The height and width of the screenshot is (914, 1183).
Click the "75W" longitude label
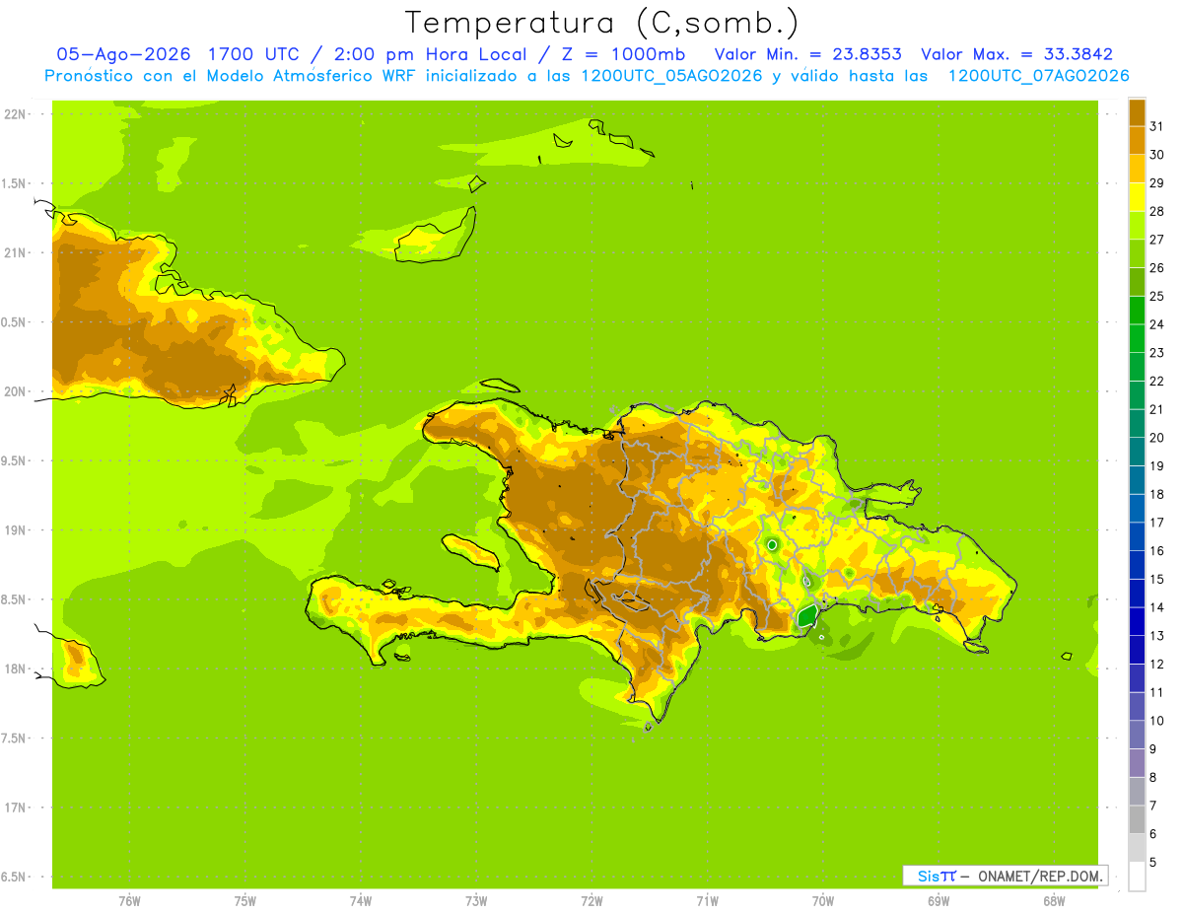[245, 901]
